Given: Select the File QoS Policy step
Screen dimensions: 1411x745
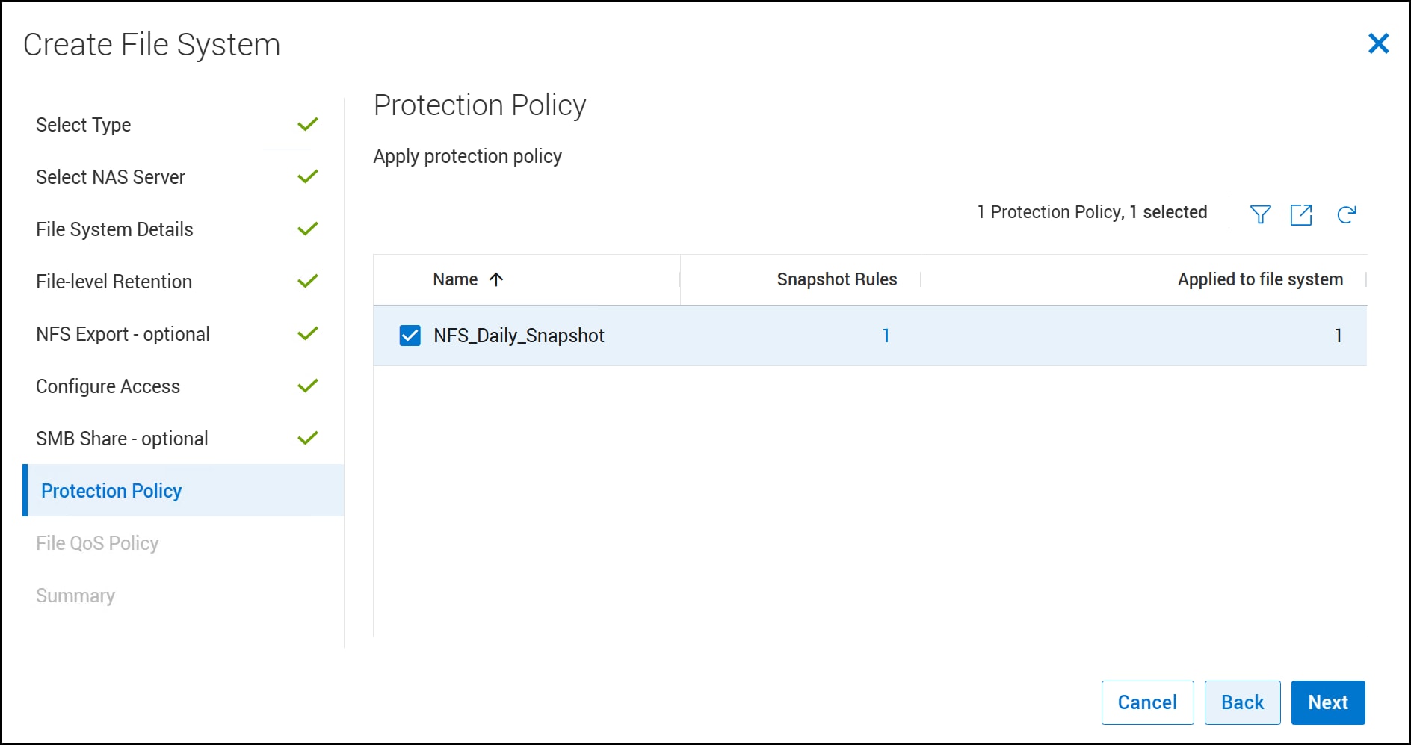Looking at the screenshot, I should (x=97, y=543).
